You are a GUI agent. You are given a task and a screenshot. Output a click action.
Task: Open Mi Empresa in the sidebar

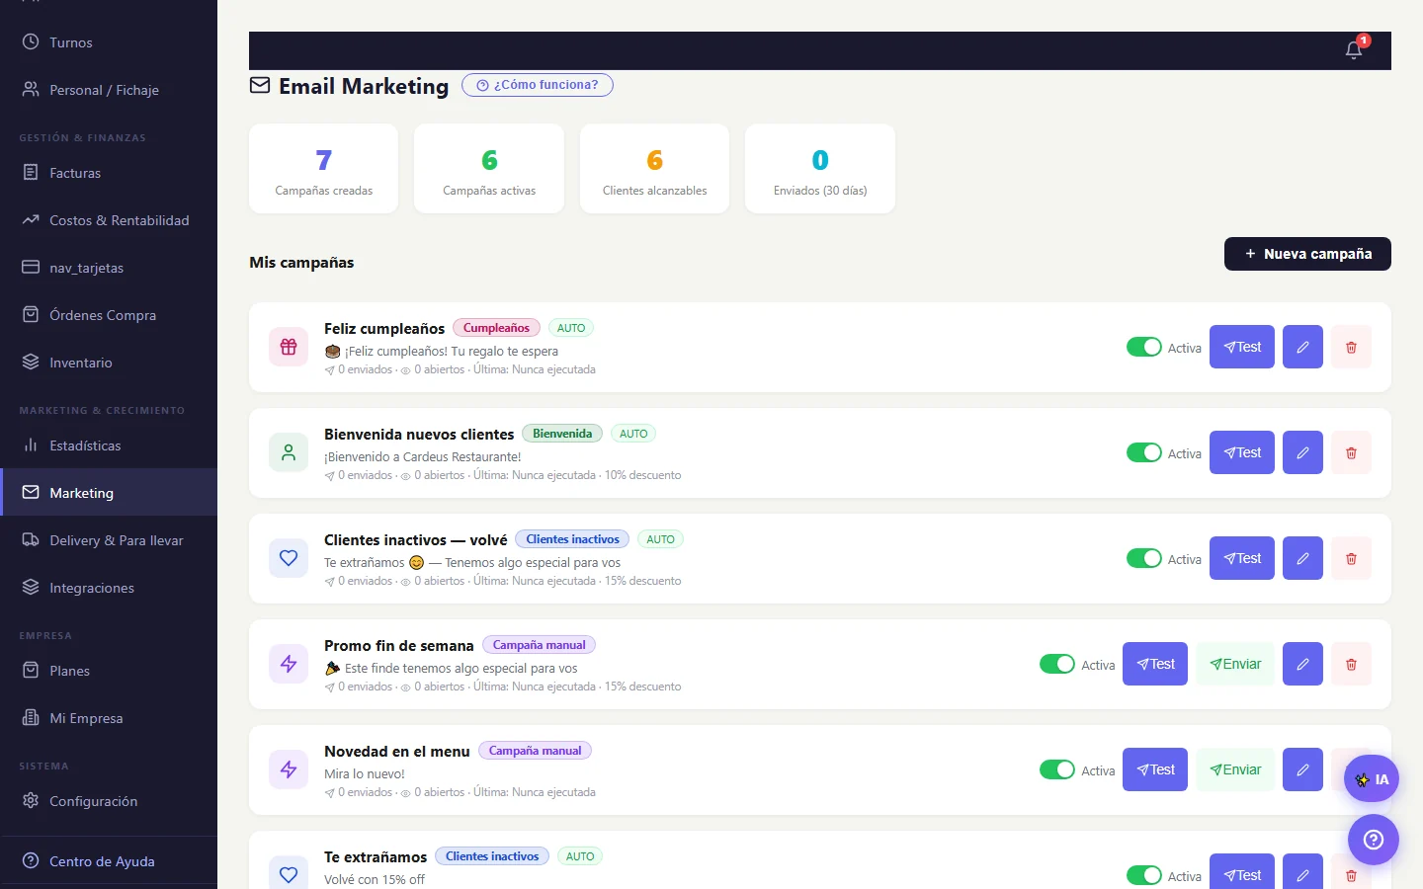coord(109,718)
